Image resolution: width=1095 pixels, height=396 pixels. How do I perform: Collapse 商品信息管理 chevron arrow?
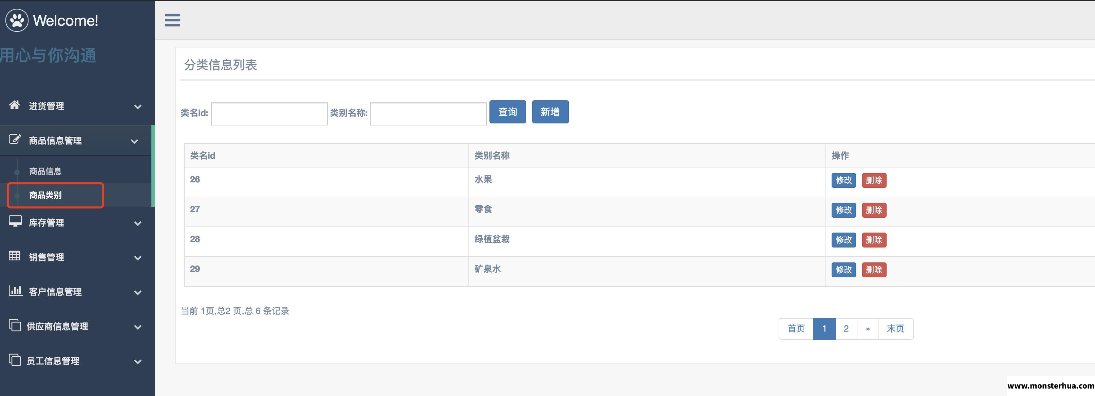click(134, 141)
